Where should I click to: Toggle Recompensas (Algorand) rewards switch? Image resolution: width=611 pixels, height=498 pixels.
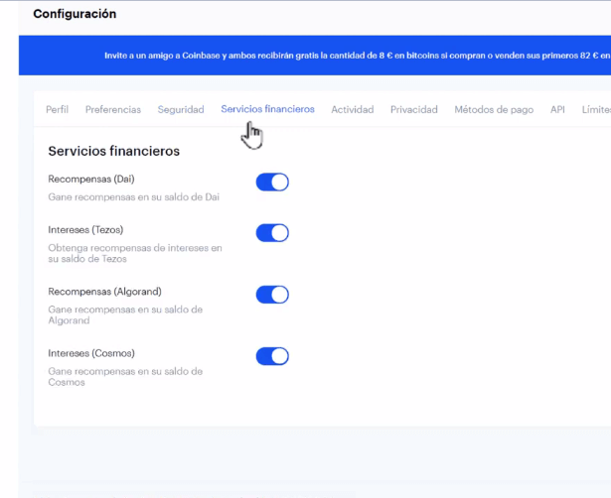(272, 295)
